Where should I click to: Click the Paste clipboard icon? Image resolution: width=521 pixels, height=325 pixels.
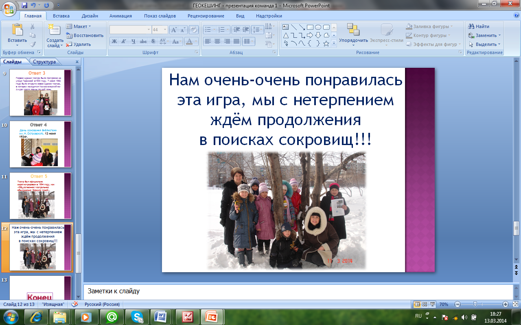(17, 30)
